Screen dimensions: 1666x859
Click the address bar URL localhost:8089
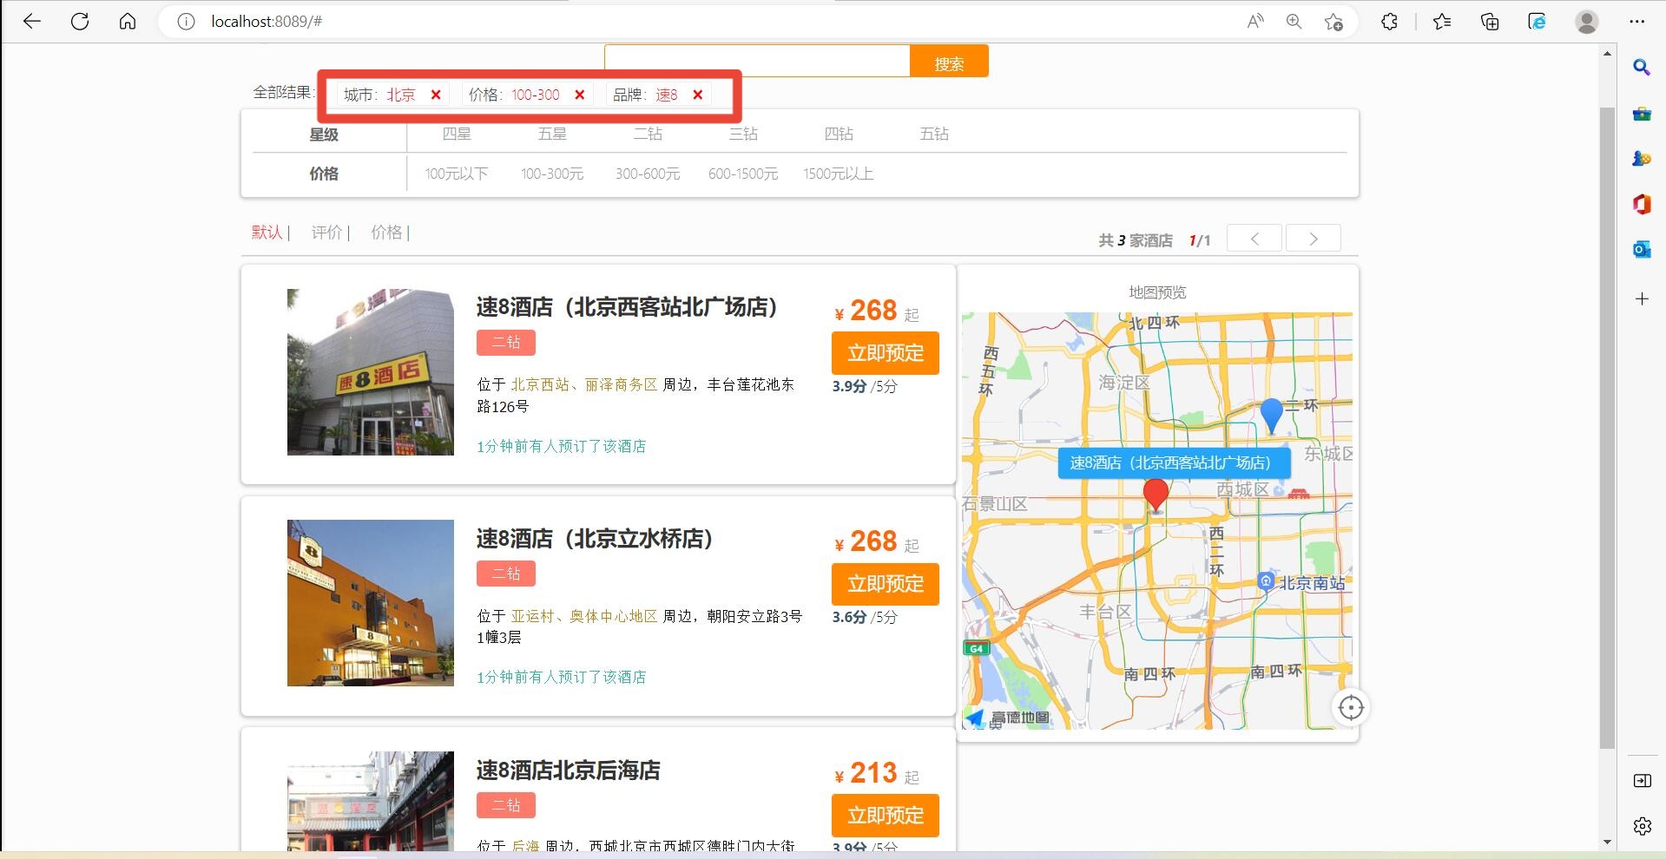pos(267,22)
